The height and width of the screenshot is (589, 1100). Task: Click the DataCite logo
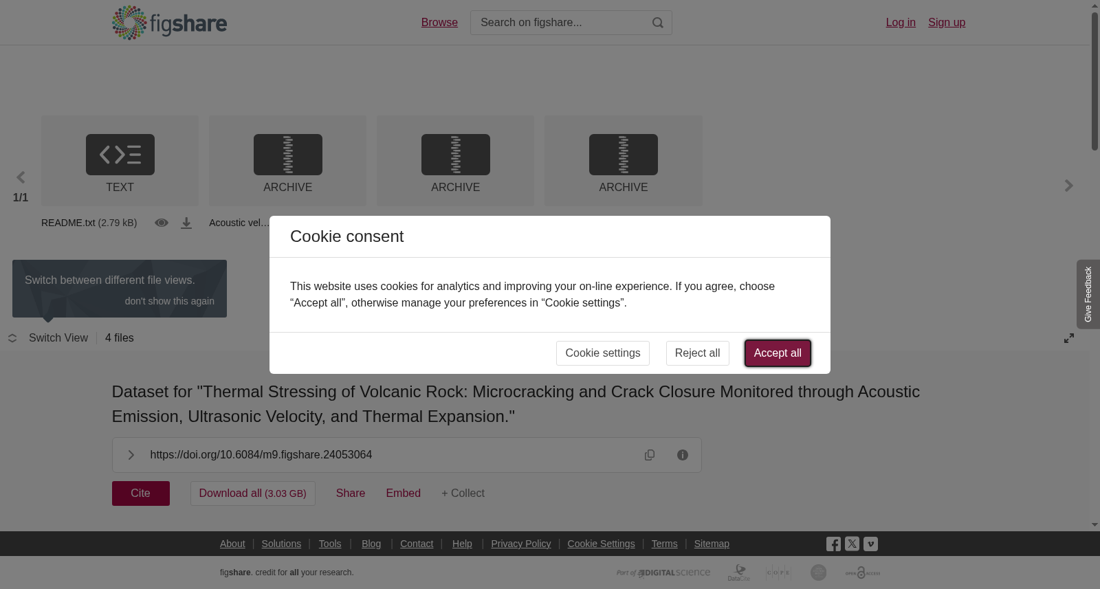click(x=739, y=573)
